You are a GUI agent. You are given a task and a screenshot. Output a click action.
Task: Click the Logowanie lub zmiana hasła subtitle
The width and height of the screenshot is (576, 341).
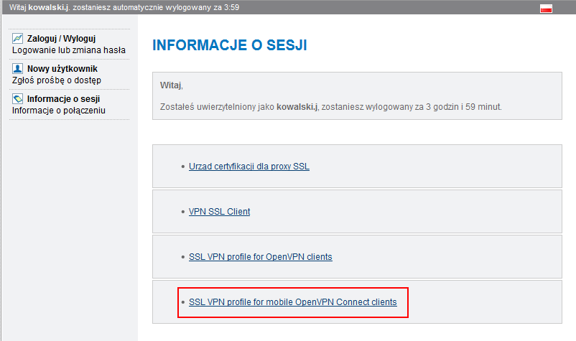point(69,50)
